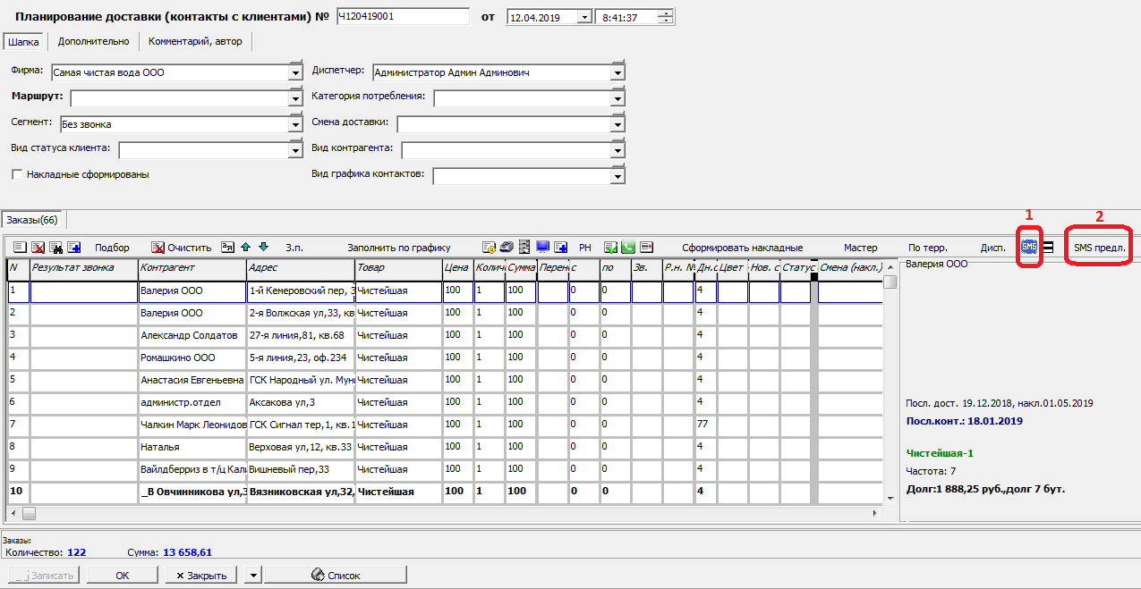Open the 'Комментарий, автор' tab

point(195,41)
